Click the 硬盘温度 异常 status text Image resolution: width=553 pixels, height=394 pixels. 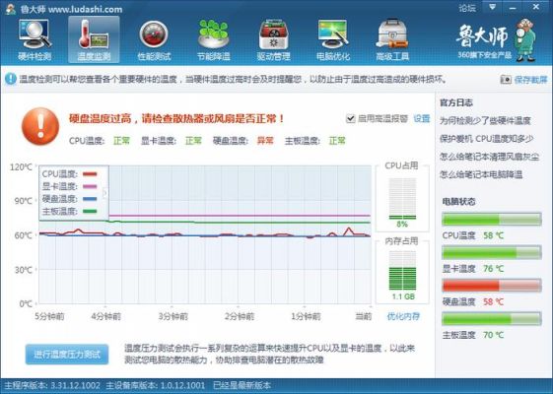point(265,141)
